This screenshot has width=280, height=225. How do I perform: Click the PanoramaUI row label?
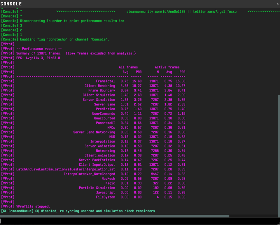click(105, 123)
